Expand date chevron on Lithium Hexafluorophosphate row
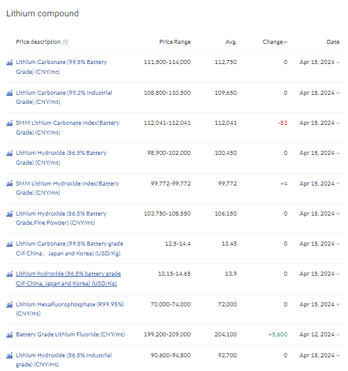Screen dimensions: 348x371 click(x=338, y=305)
